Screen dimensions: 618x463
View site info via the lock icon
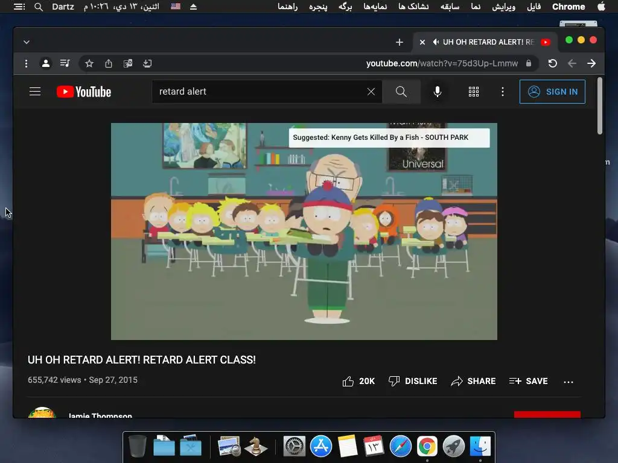529,63
